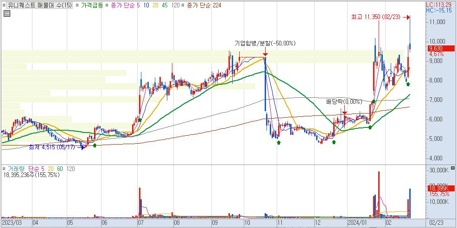Pick the green 45-day moving average number
The height and width of the screenshot is (228, 457).
(165, 5)
